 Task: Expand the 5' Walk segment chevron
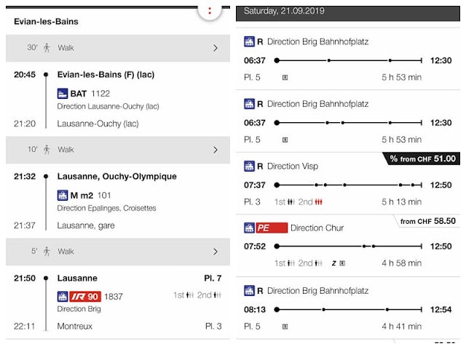[216, 252]
